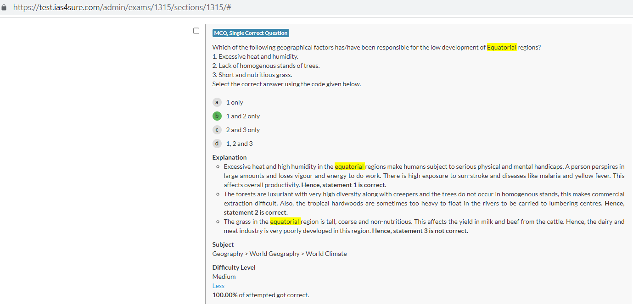Select option c circle for '2 and 3 only'
This screenshot has height=305, width=633.
pos(217,130)
